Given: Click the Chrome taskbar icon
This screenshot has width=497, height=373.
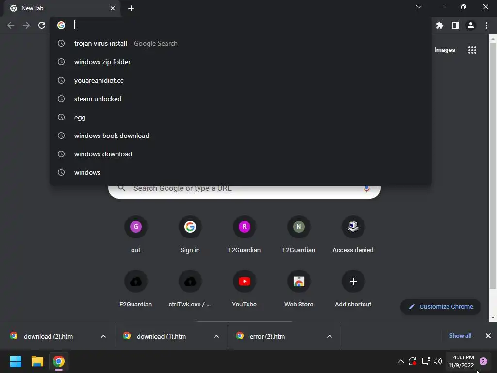Looking at the screenshot, I should (x=59, y=361).
